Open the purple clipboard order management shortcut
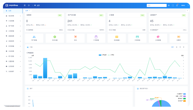This screenshot has height=110, width=193. pyautogui.click(x=96, y=38)
